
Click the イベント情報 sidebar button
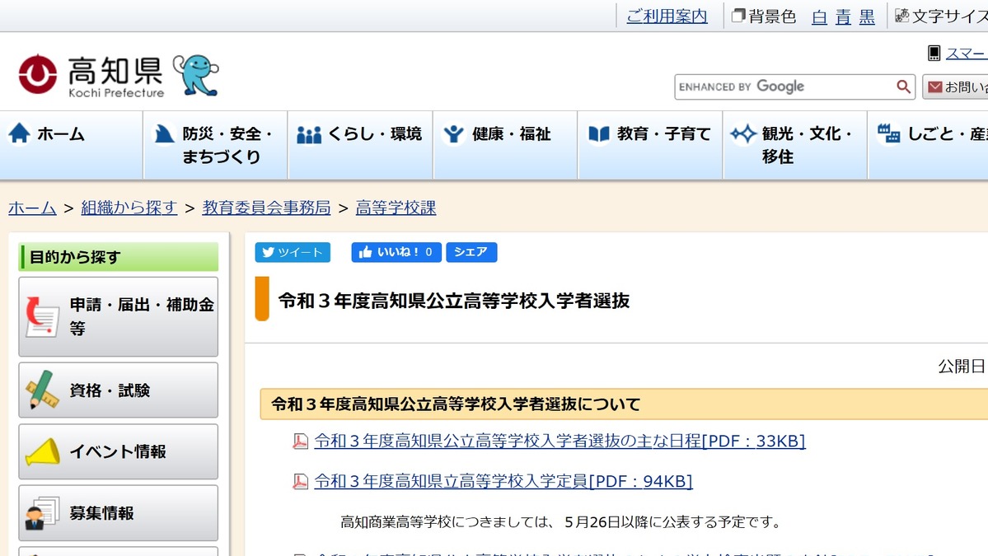click(119, 451)
